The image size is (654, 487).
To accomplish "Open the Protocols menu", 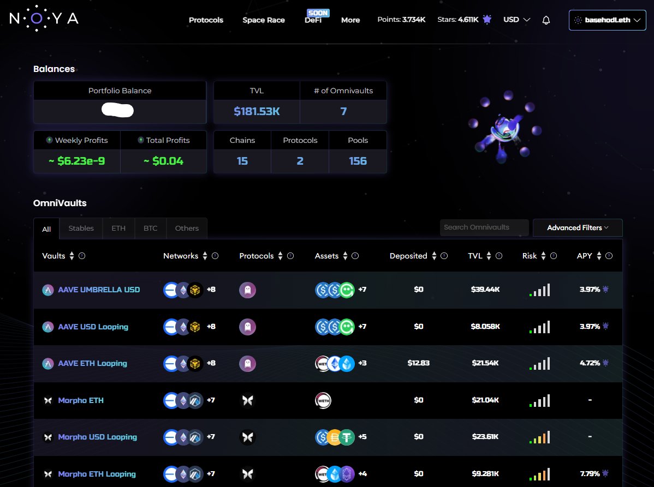I will tap(206, 20).
